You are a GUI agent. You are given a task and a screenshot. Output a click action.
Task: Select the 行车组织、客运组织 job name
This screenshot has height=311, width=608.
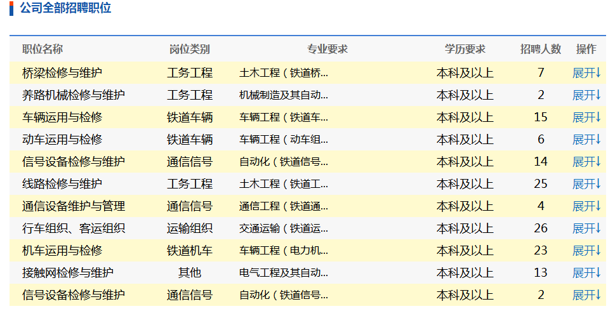pyautogui.click(x=74, y=228)
